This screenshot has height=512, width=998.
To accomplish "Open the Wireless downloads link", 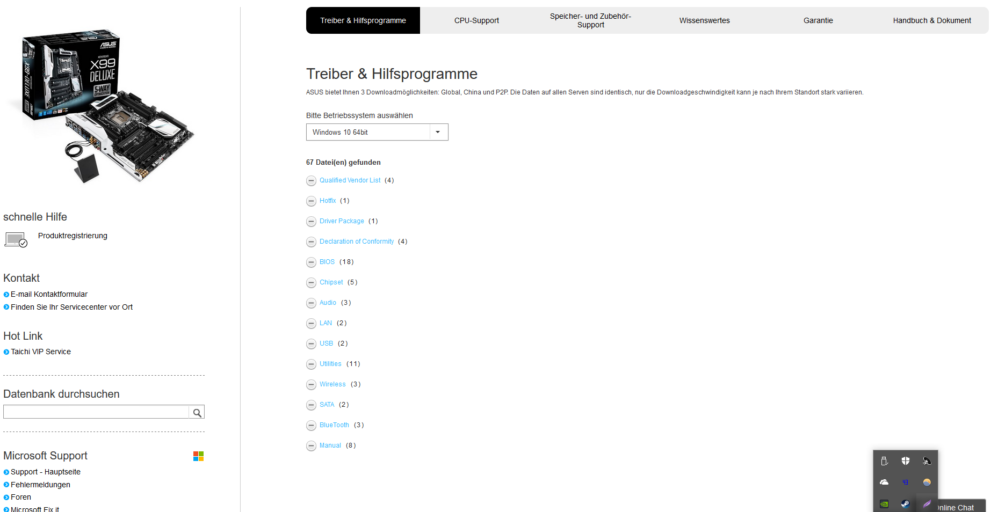I will pyautogui.click(x=332, y=384).
